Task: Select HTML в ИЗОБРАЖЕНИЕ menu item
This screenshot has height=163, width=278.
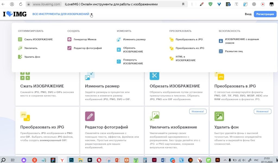Action: coord(185,58)
